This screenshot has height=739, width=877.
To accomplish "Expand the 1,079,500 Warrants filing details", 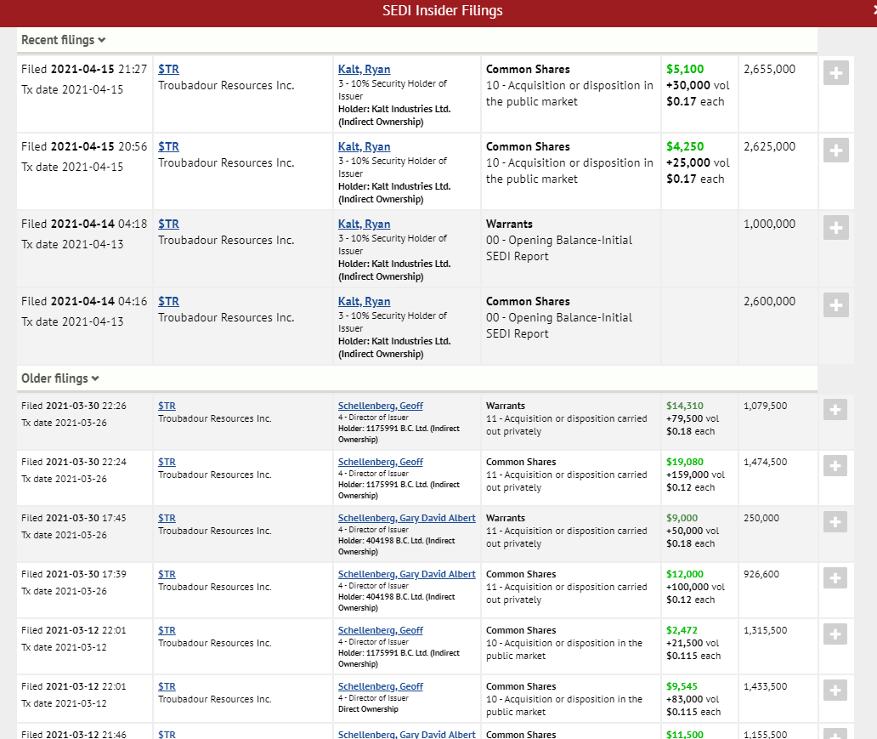I will (x=835, y=410).
